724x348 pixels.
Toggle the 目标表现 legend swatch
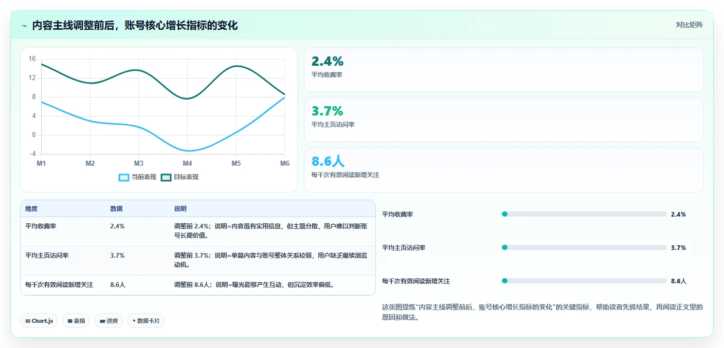coord(166,177)
